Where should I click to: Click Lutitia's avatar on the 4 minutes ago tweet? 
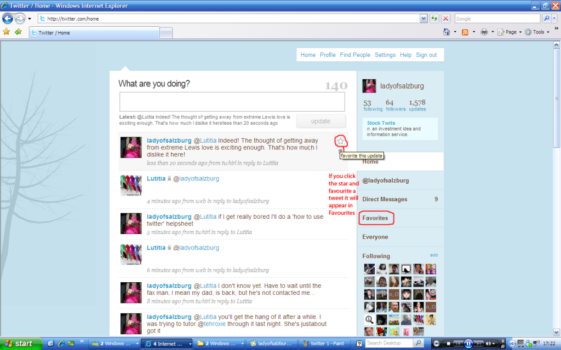(131, 185)
